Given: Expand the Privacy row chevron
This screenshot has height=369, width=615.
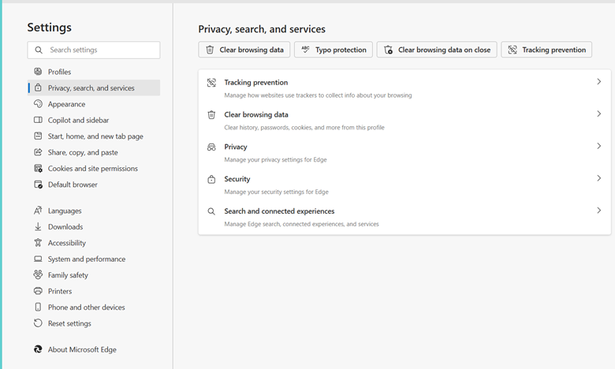Looking at the screenshot, I should [598, 147].
